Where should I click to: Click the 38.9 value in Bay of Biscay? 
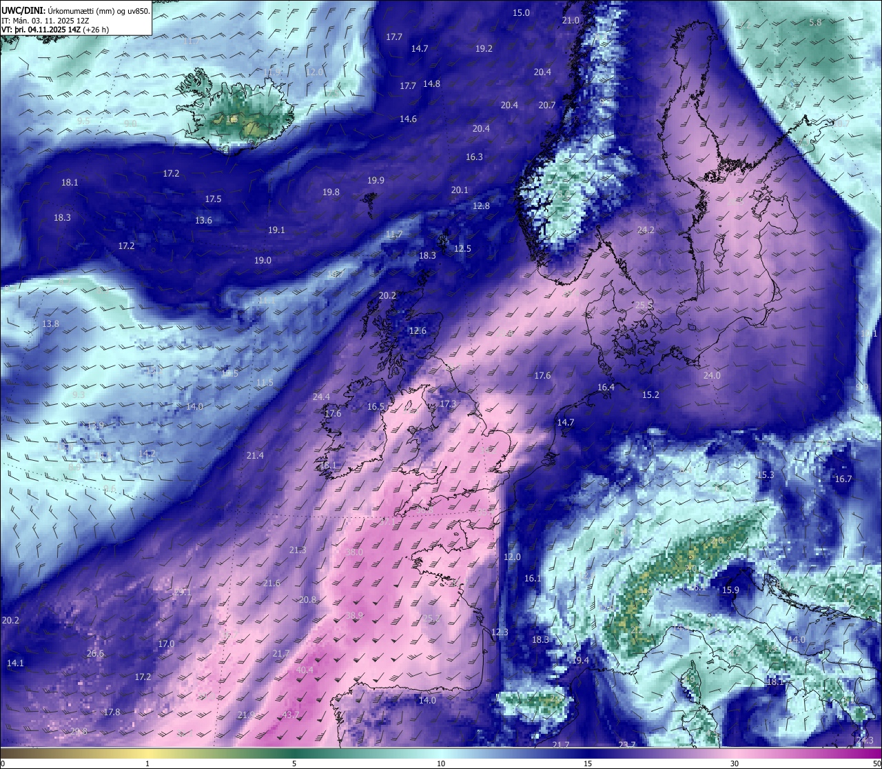tap(354, 615)
